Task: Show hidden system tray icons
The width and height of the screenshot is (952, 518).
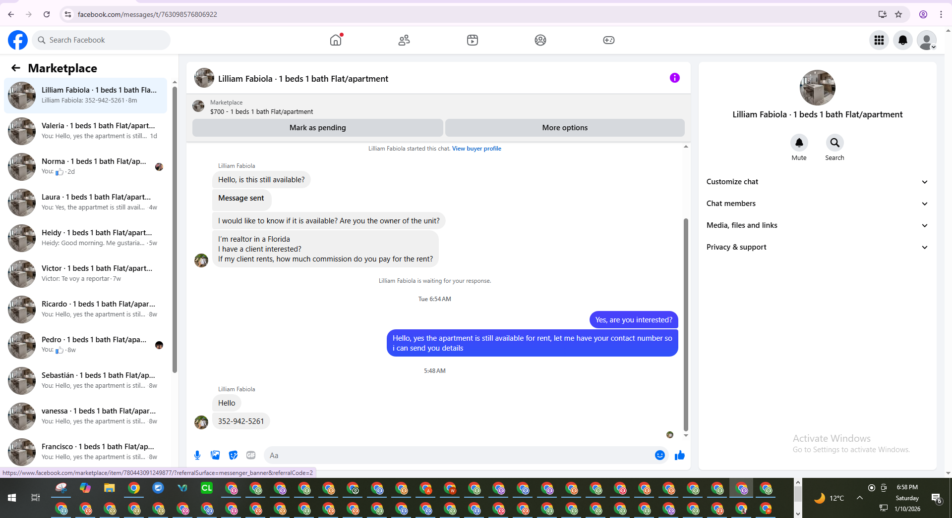Action: [x=860, y=498]
